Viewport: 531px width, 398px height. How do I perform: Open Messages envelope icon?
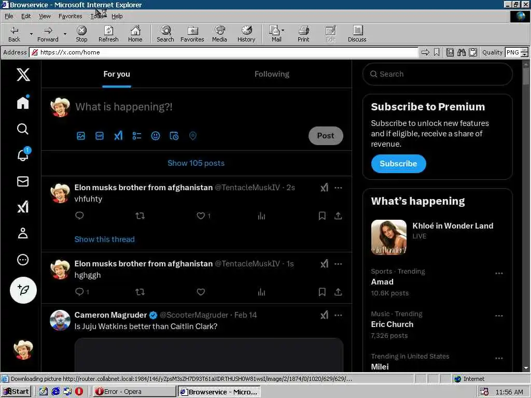click(x=23, y=181)
